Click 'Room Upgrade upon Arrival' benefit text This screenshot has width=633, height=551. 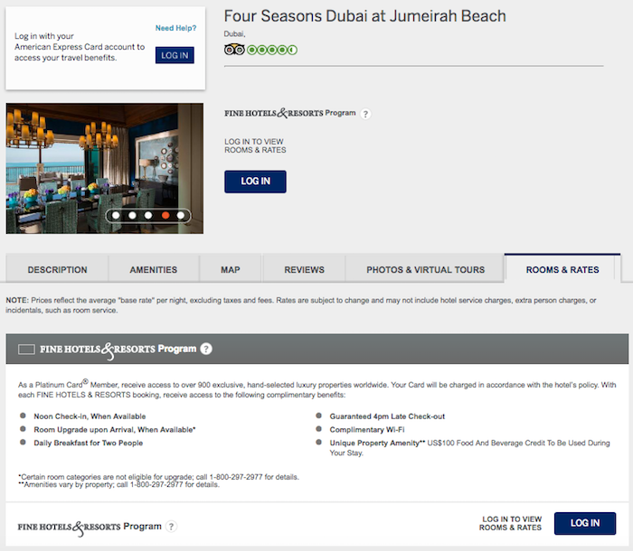pyautogui.click(x=115, y=430)
